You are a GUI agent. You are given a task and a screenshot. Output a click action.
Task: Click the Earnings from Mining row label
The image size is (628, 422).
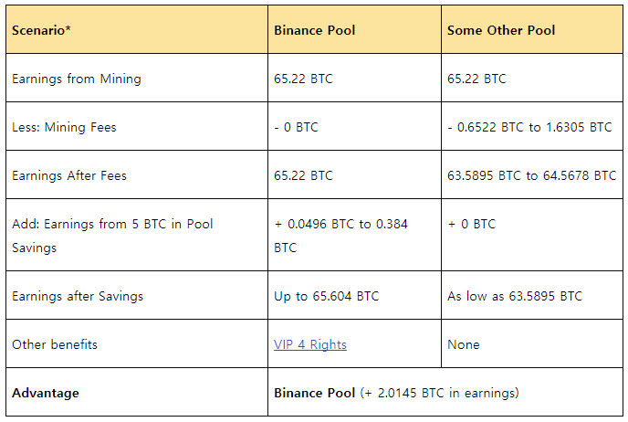[77, 79]
